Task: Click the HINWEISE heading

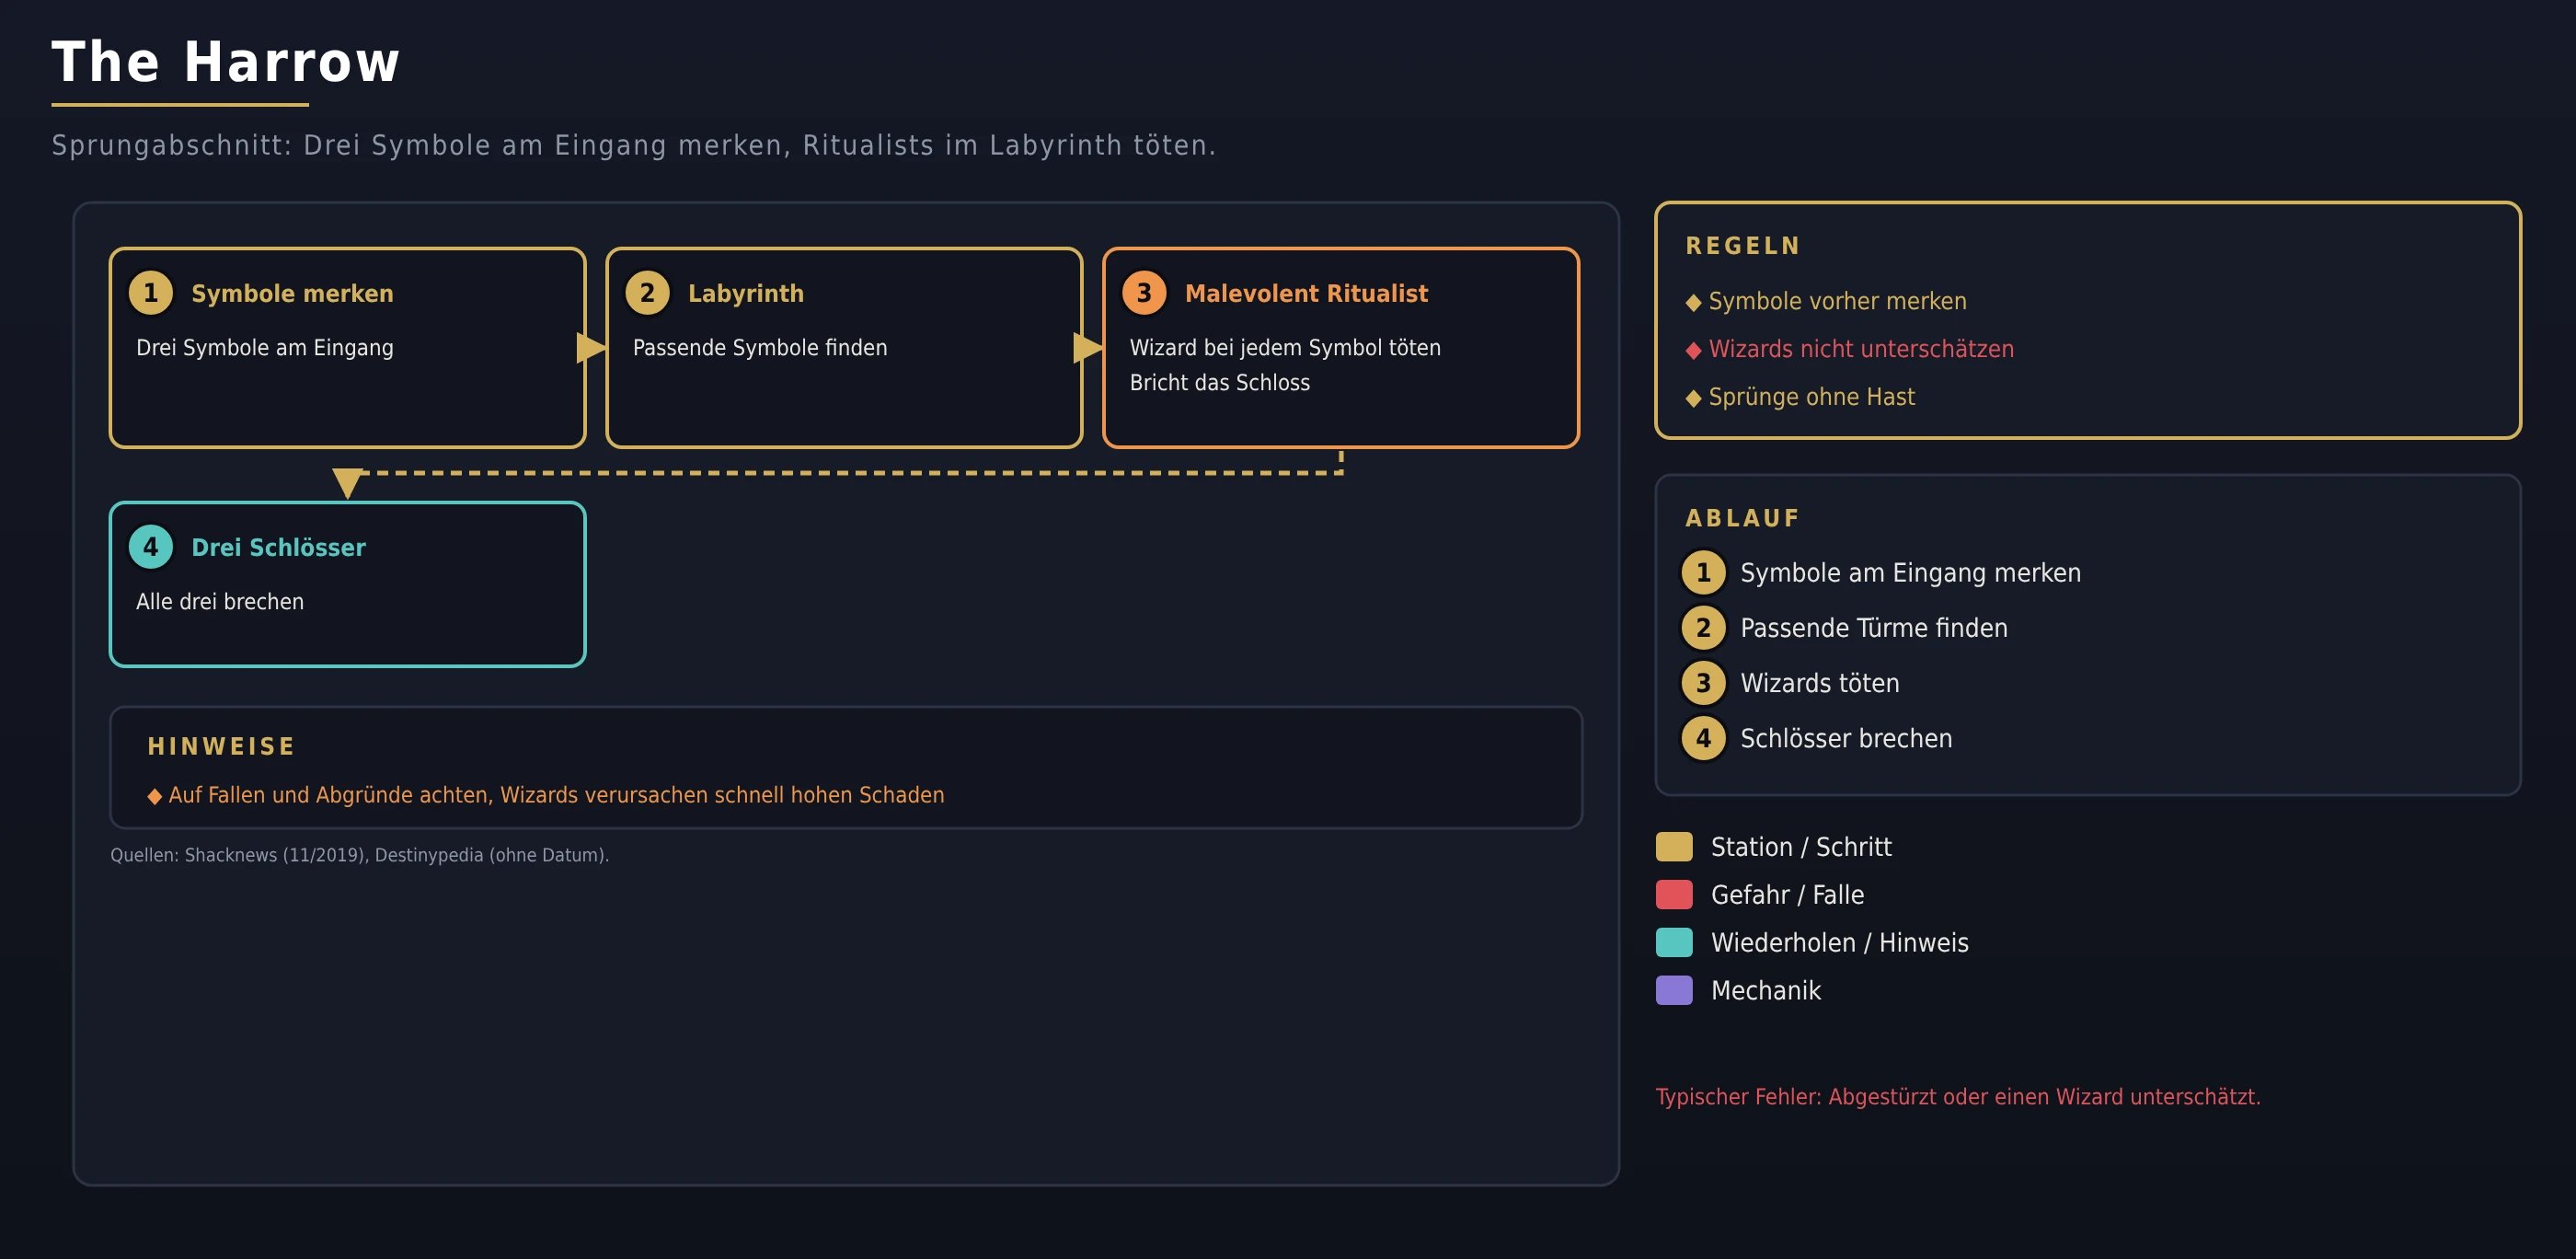Action: 222,747
